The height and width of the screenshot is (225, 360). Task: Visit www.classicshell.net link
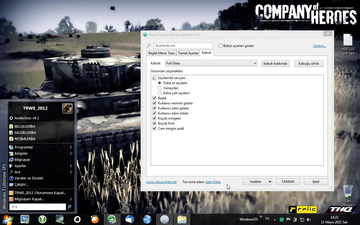(x=161, y=182)
